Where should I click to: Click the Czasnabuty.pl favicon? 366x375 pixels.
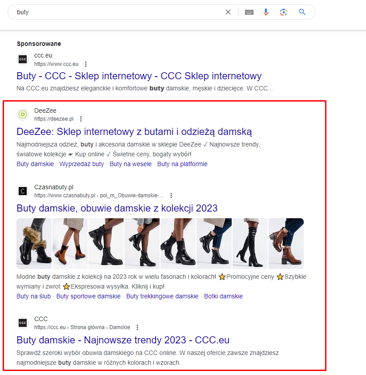pyautogui.click(x=23, y=191)
